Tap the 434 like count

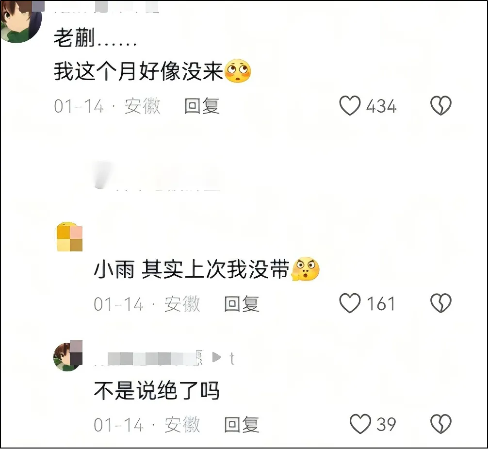pos(381,106)
